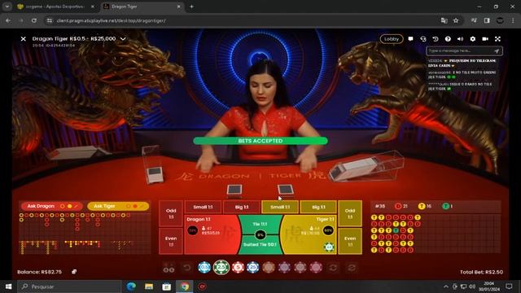Click the repeat bet icon after chips
The height and width of the screenshot is (293, 521).
pyautogui.click(x=333, y=268)
